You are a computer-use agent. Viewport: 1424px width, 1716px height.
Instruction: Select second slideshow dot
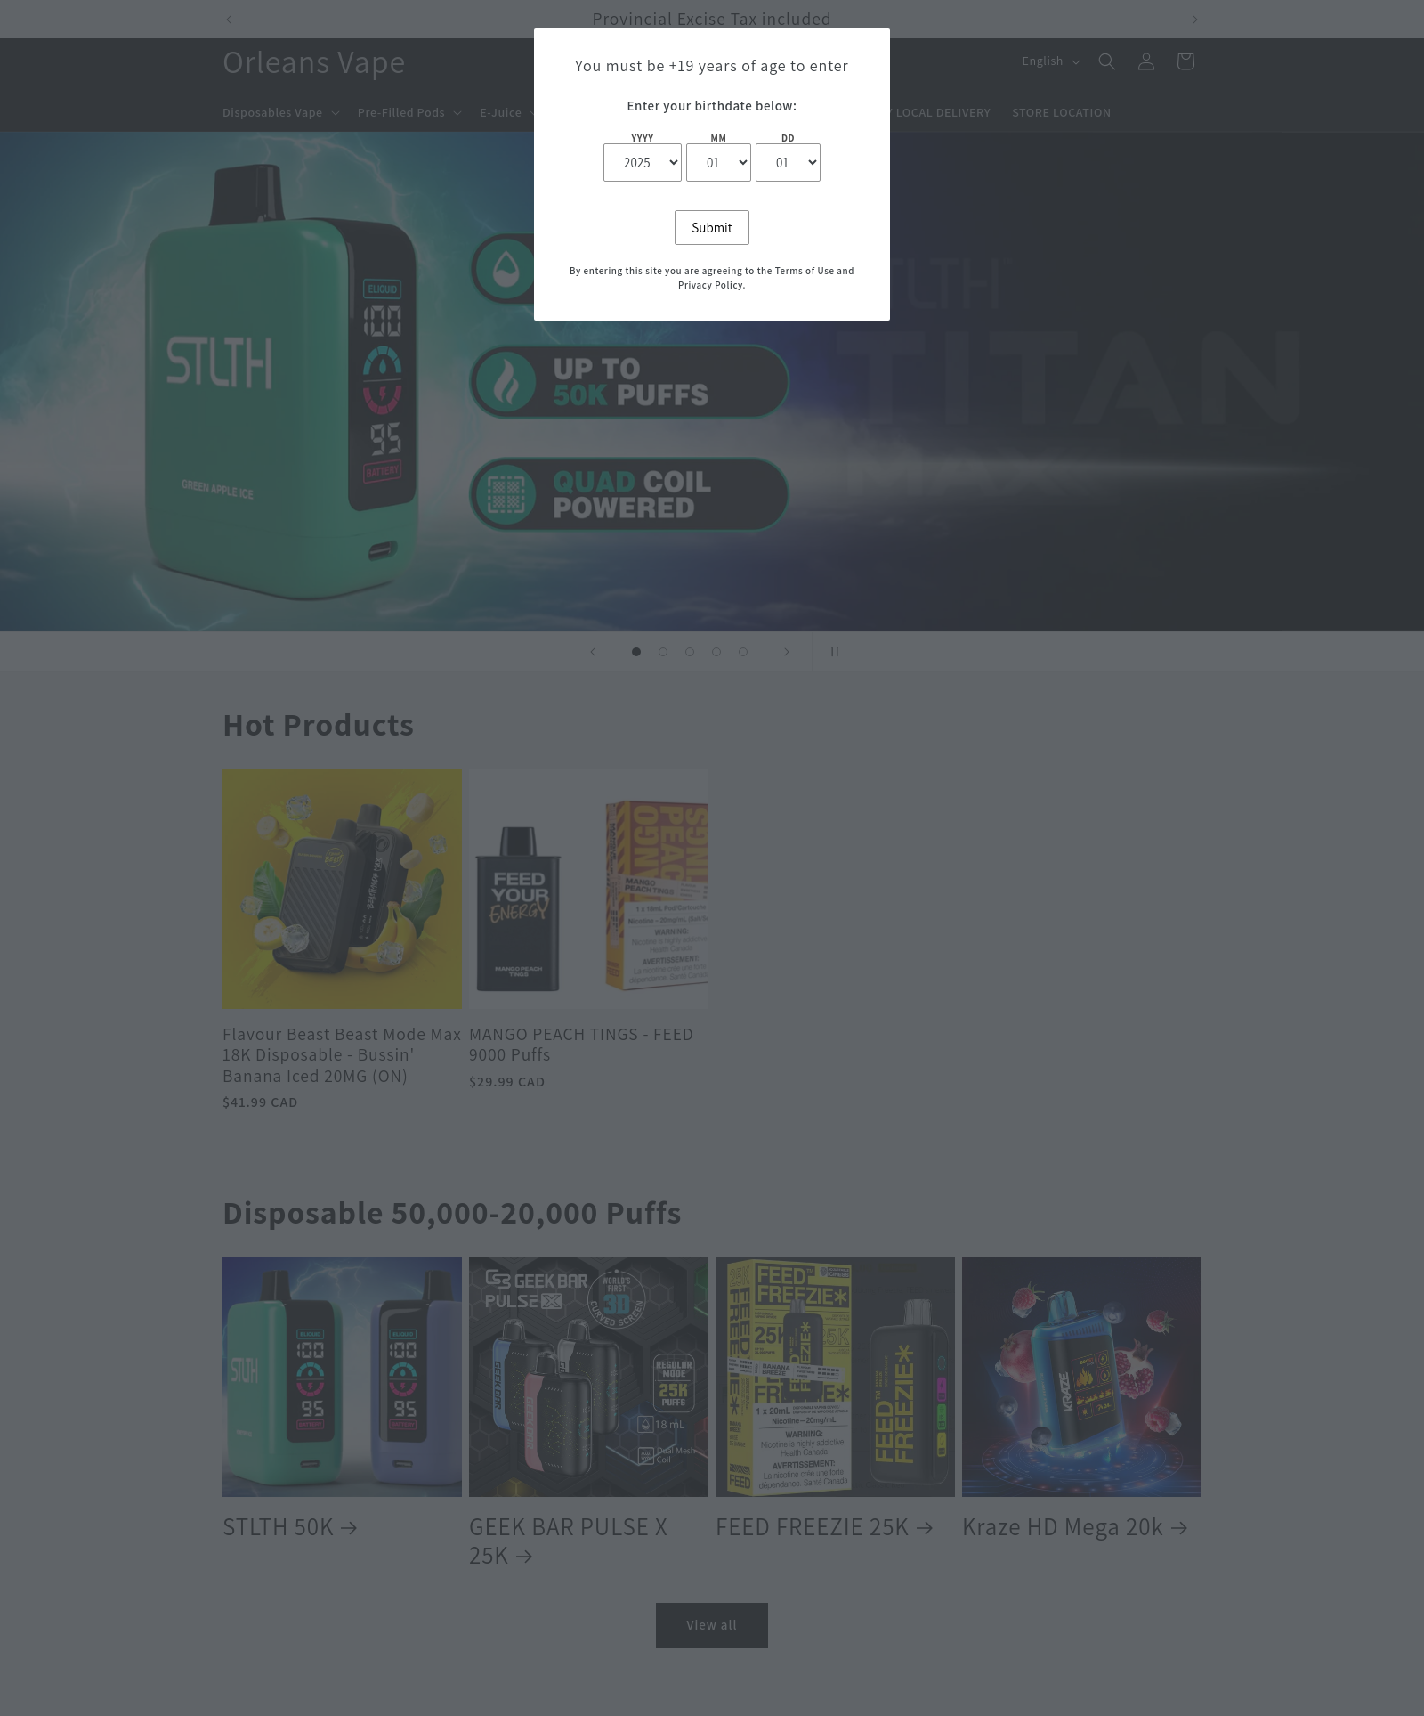pos(663,652)
